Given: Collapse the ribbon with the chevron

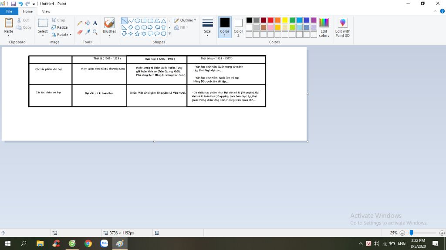Looking at the screenshot, I should (x=435, y=11).
